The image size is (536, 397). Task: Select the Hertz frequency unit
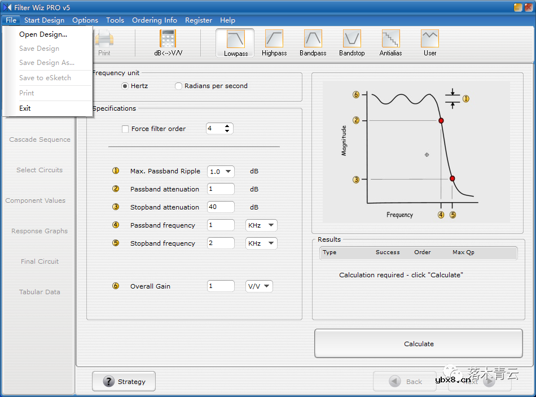pyautogui.click(x=125, y=86)
